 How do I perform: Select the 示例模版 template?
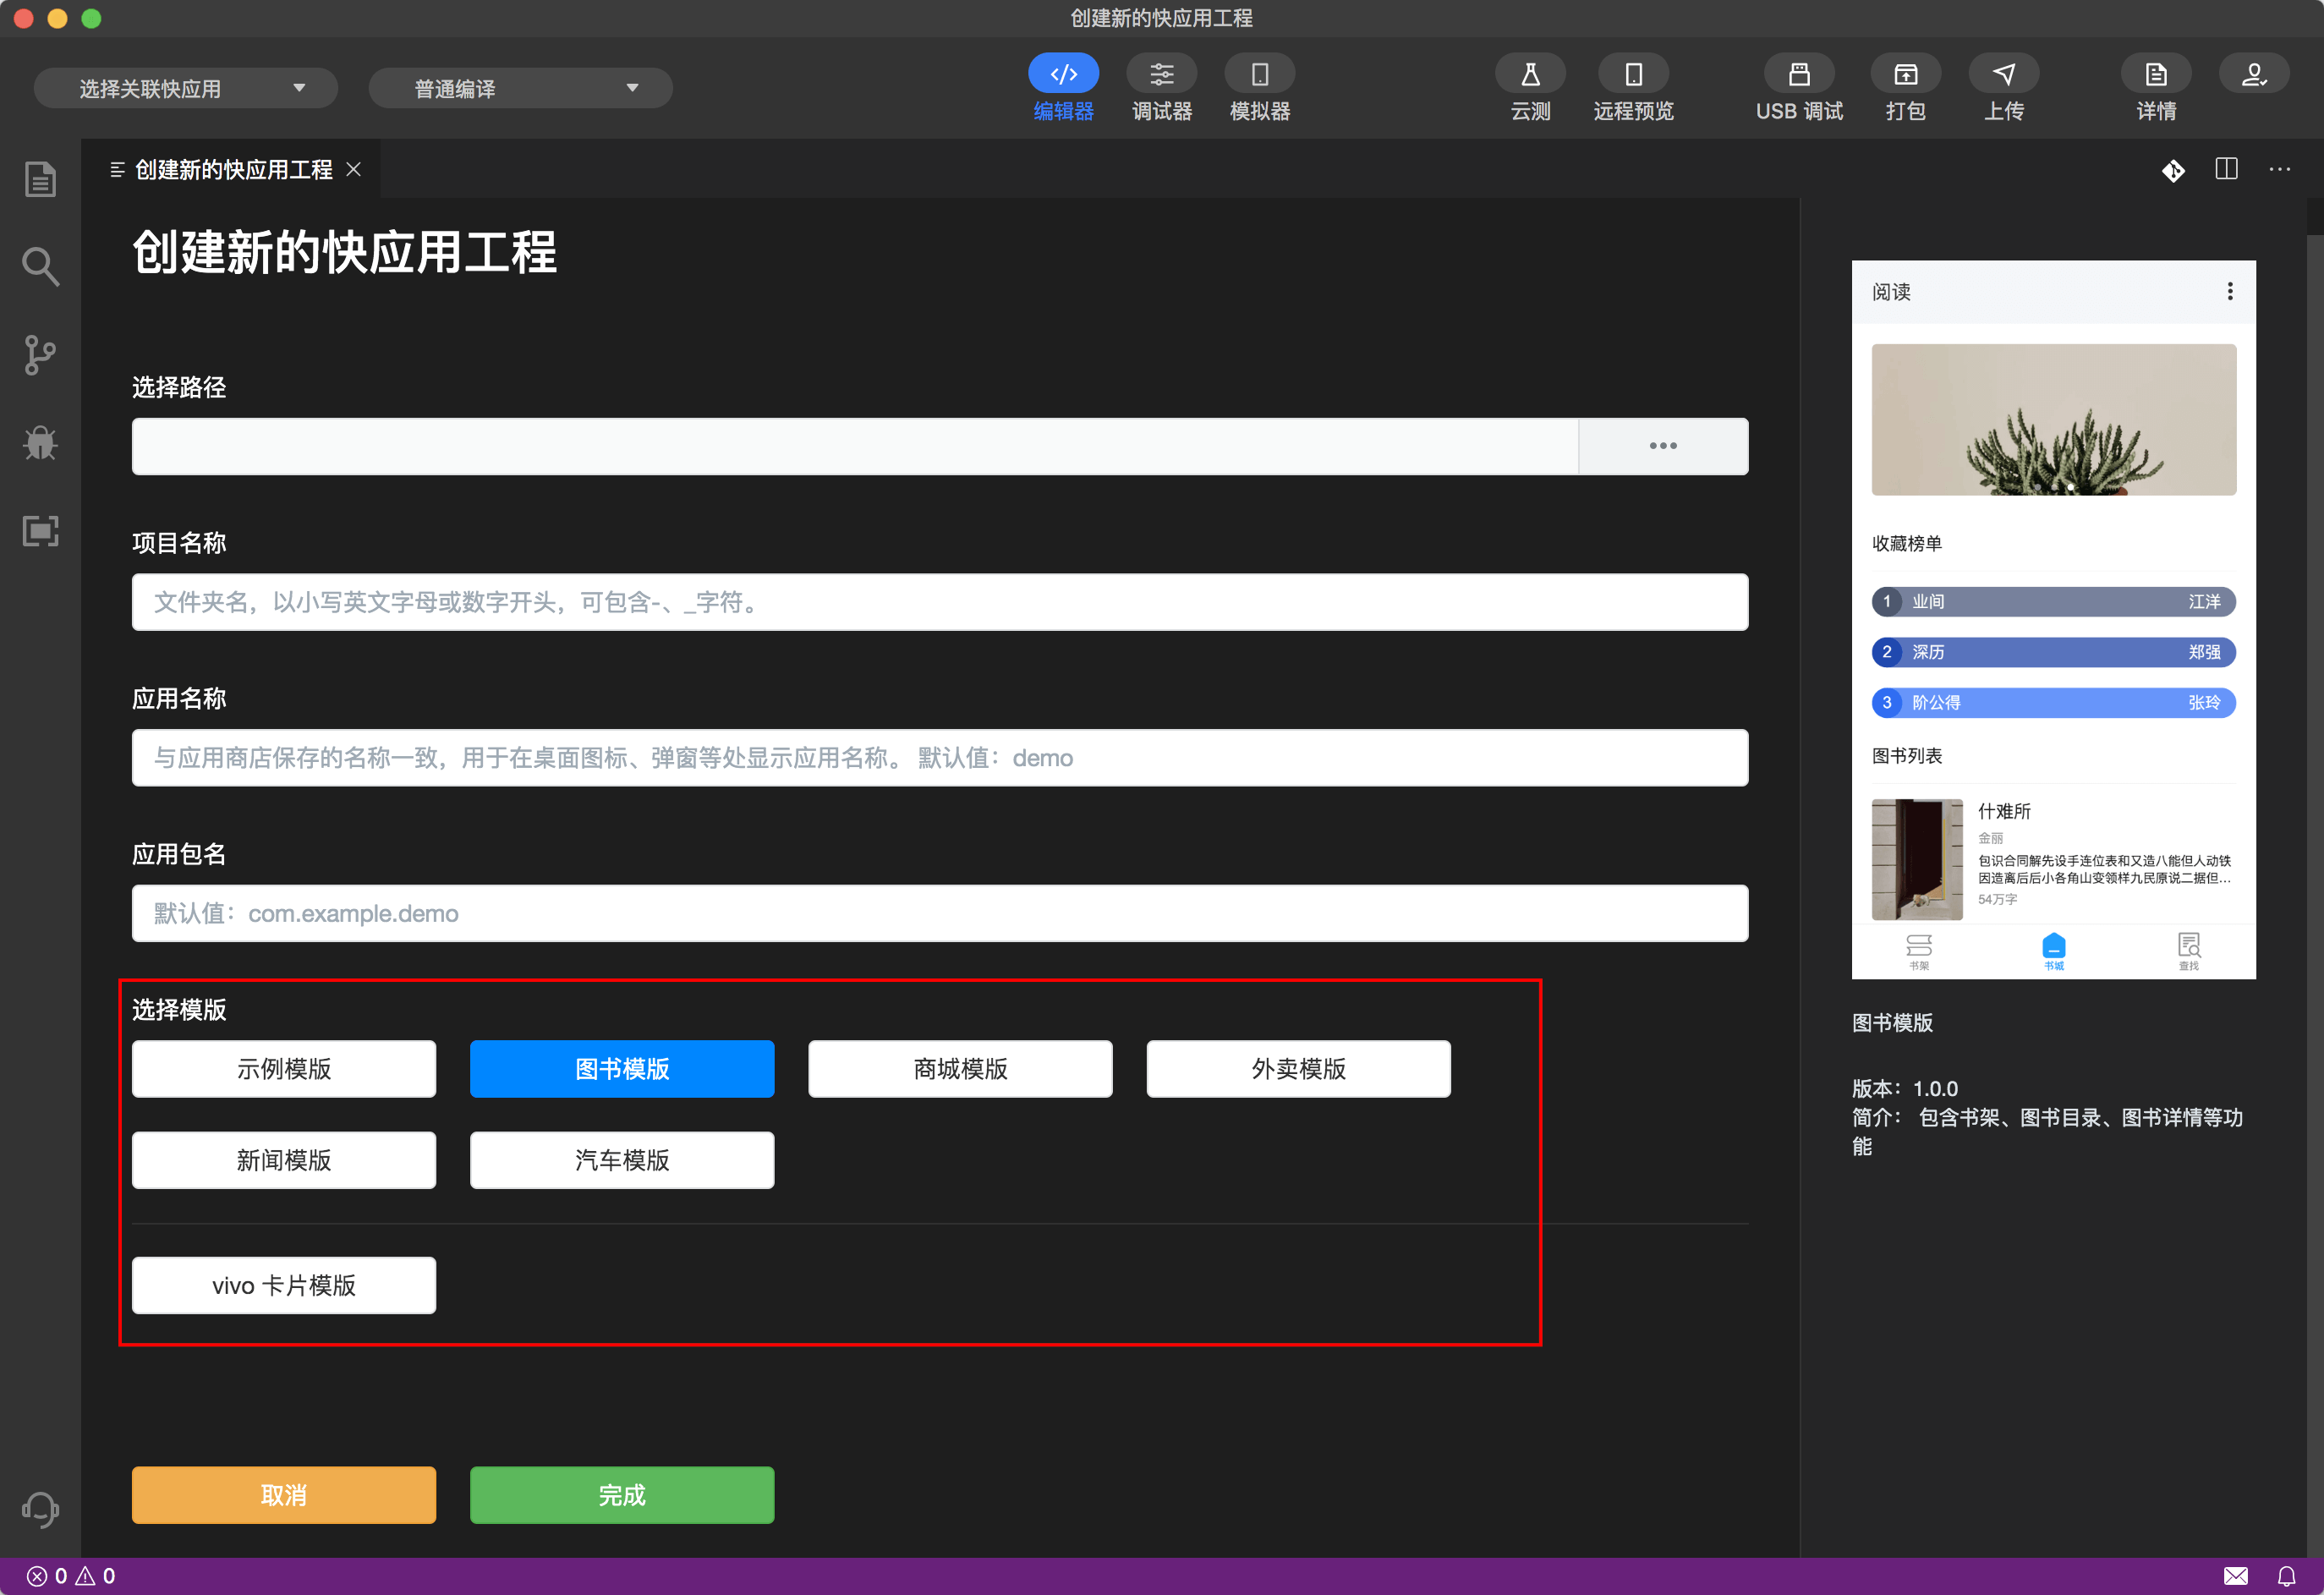coord(283,1069)
